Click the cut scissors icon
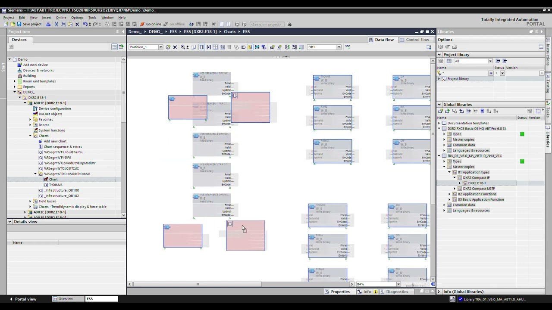 point(56,24)
